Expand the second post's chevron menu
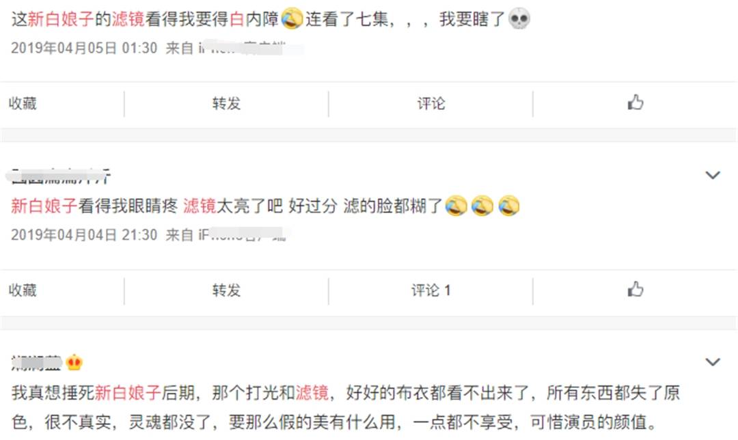Image resolution: width=738 pixels, height=440 pixels. pos(713,175)
